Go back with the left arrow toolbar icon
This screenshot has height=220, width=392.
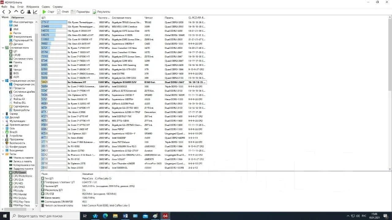tap(4, 12)
